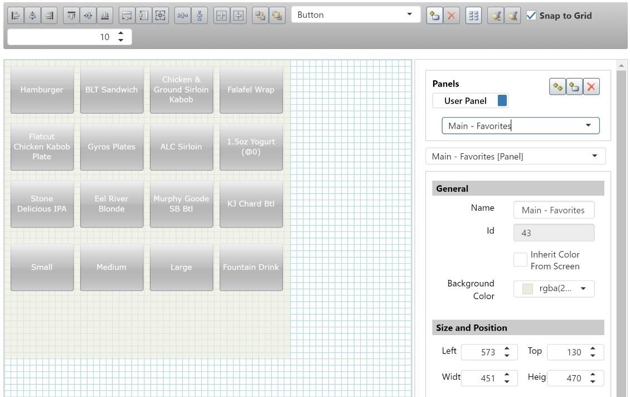Screen dimensions: 630x397
Task: Decrease the grid size value of 10
Action: point(121,40)
